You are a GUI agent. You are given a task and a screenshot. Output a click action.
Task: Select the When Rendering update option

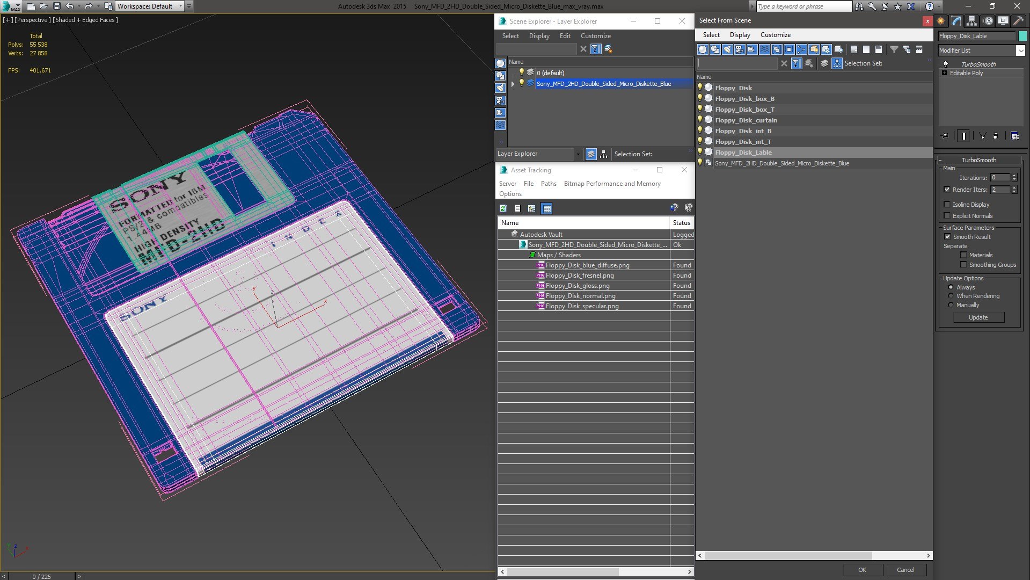tap(951, 296)
